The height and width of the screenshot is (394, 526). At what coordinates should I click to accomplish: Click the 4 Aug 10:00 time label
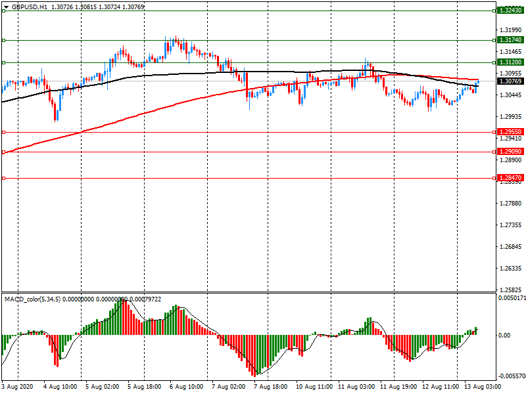[x=60, y=387]
